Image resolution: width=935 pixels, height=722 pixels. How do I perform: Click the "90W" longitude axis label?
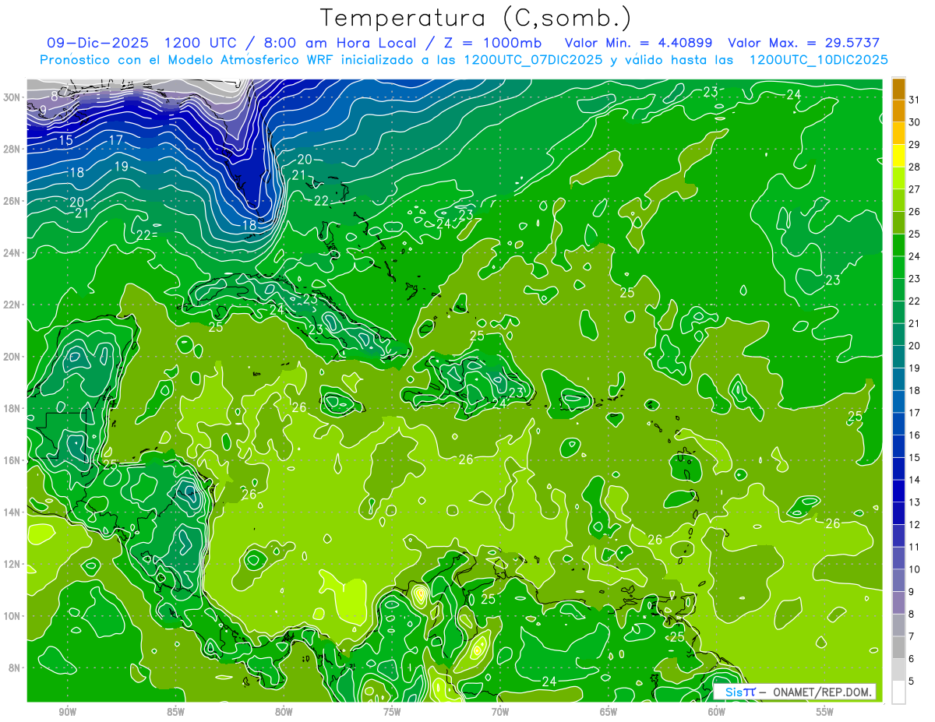[x=67, y=713]
